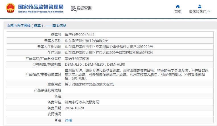This screenshot has height=126, width=217.
Task: Select the filing number 鲁济械备20240441
Action: click(80, 35)
